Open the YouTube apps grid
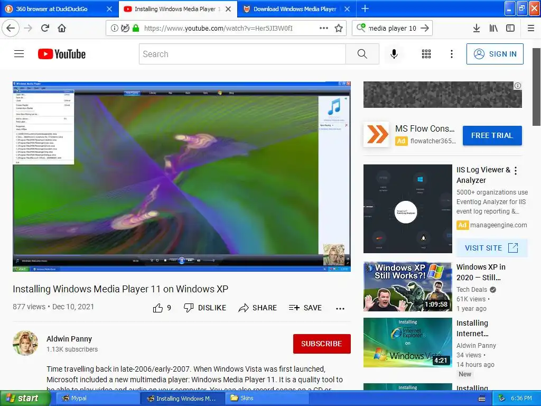Image resolution: width=541 pixels, height=406 pixels. pos(426,54)
